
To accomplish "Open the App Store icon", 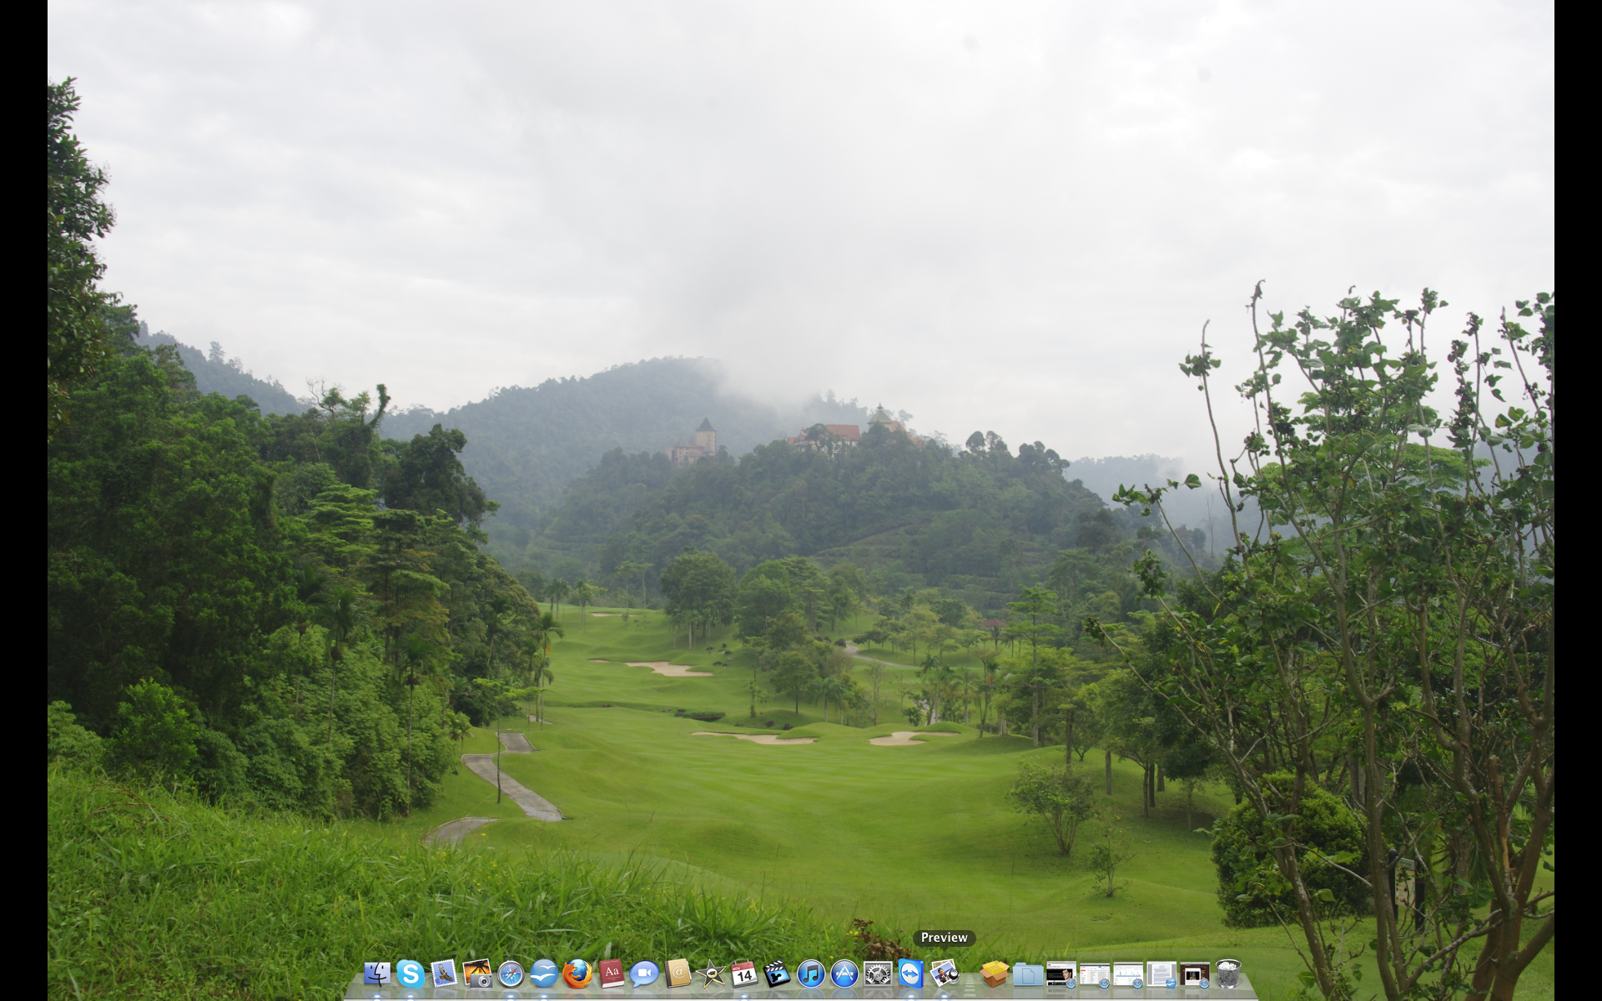I will click(x=844, y=973).
